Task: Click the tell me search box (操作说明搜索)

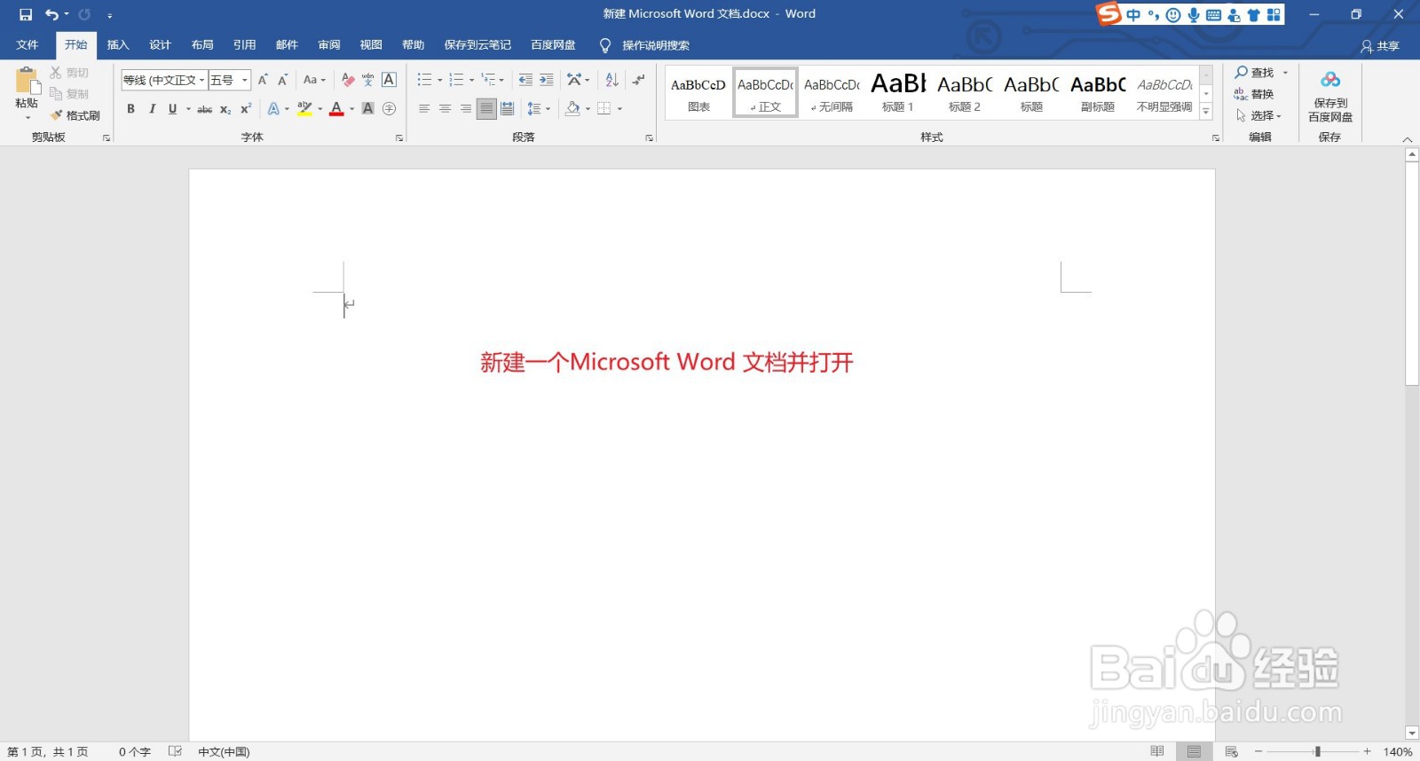Action: pyautogui.click(x=655, y=45)
